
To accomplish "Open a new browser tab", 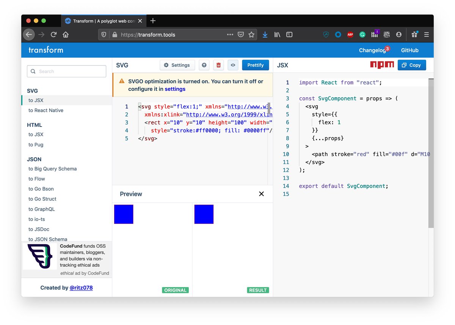I will click(153, 21).
